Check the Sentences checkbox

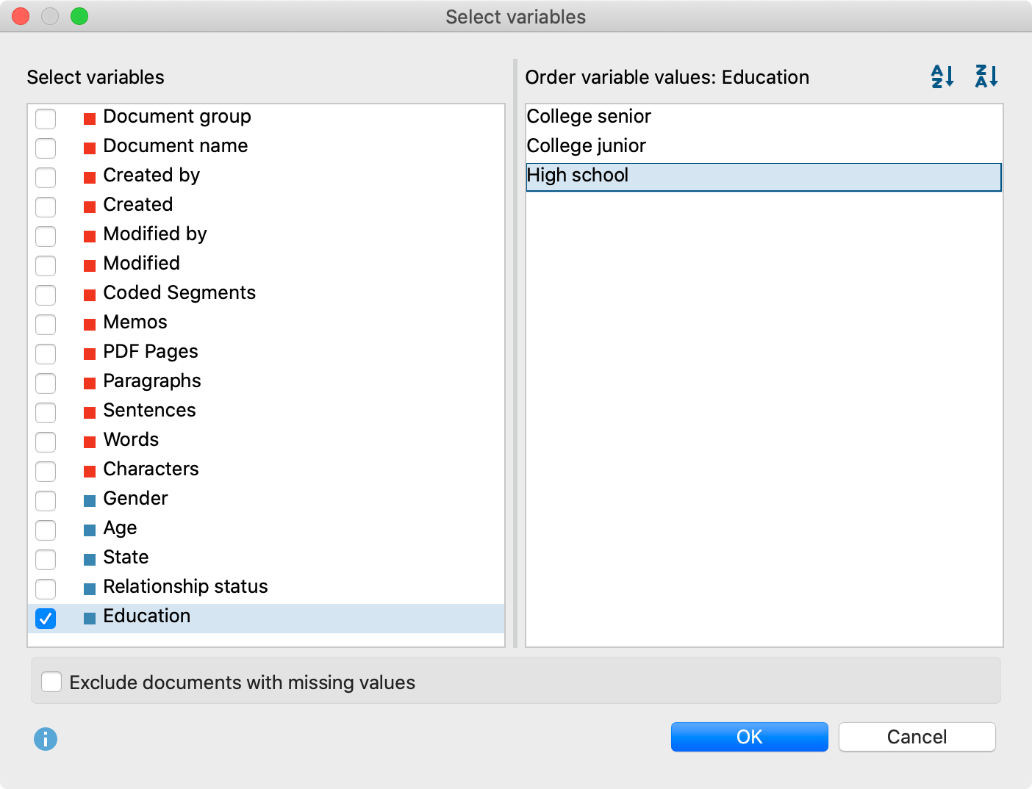point(46,412)
